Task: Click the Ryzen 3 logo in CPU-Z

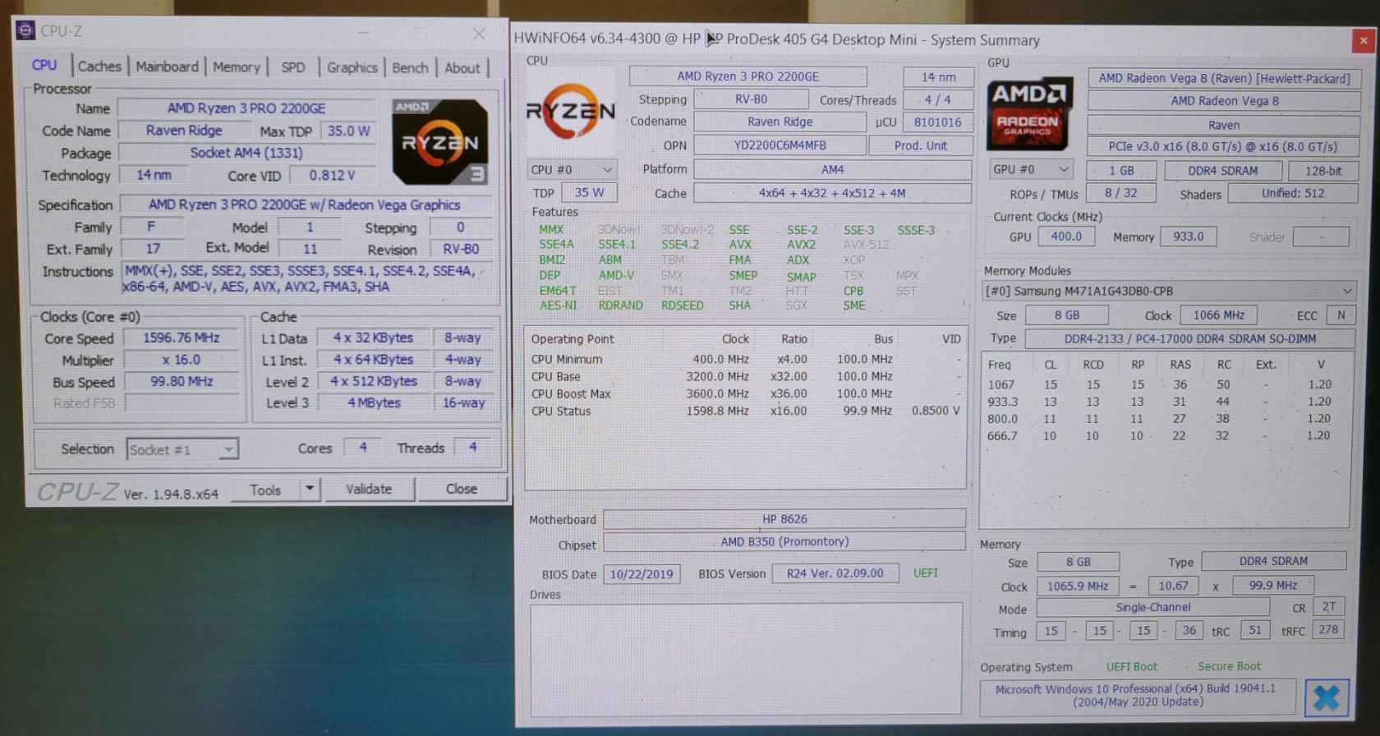Action: [x=439, y=141]
